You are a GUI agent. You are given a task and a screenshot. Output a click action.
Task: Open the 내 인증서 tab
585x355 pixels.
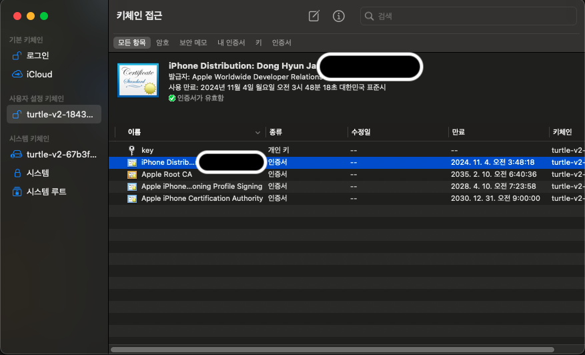[231, 43]
